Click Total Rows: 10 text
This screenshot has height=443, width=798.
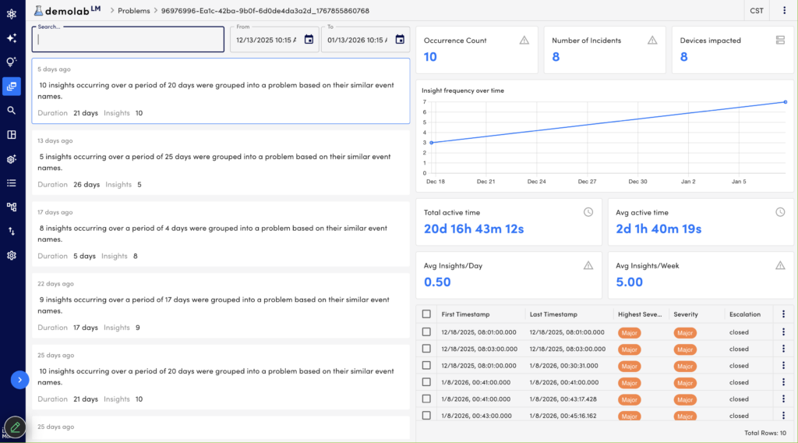(x=765, y=433)
